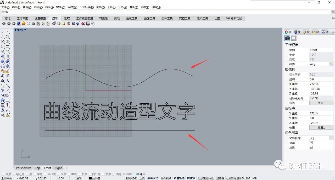The width and height of the screenshot is (335, 180).
Task: Open the camera viewport properties icon
Action: click(287, 38)
